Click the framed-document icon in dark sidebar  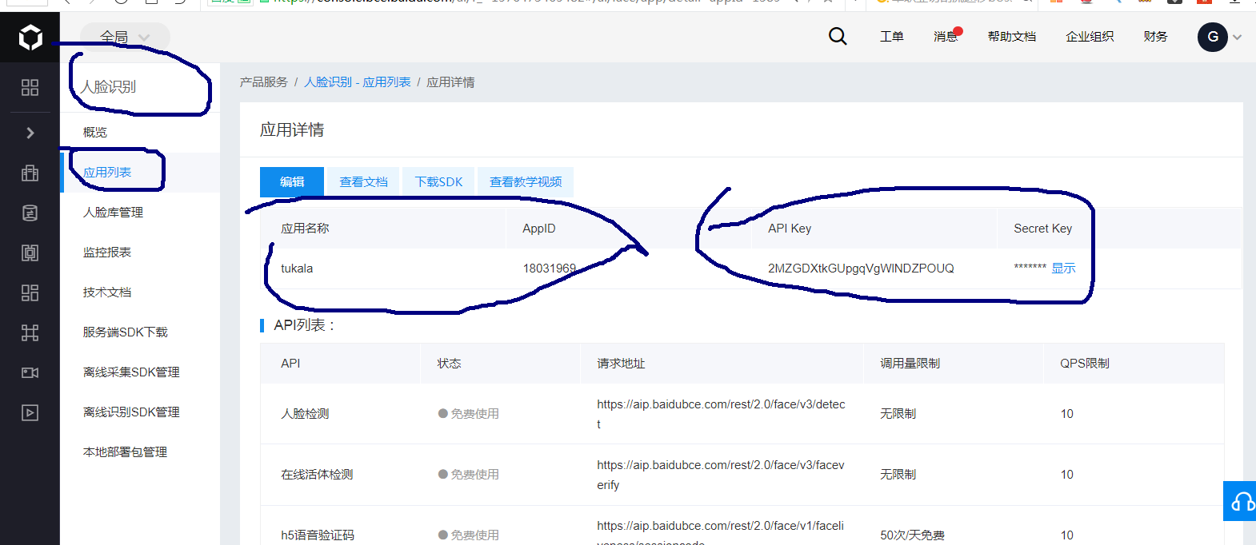pyautogui.click(x=30, y=253)
